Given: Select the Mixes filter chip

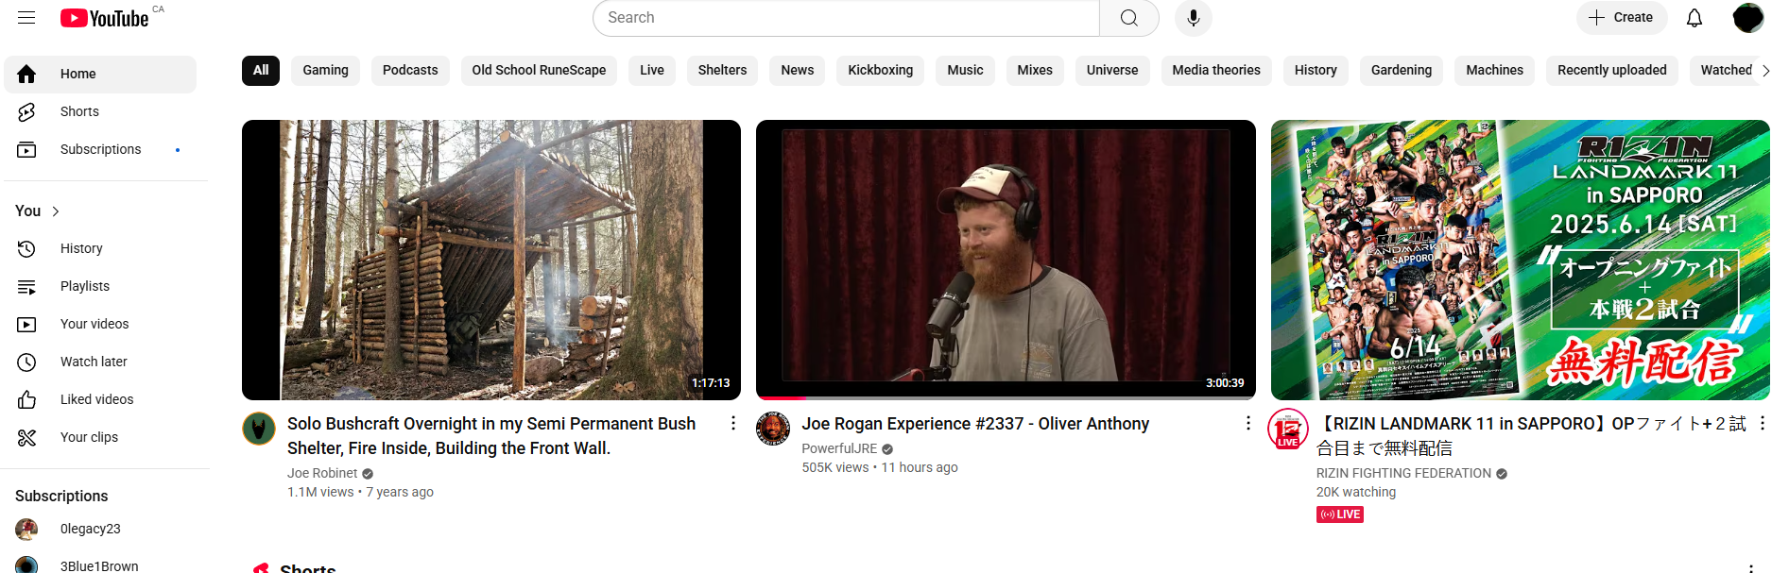Looking at the screenshot, I should 1035,71.
